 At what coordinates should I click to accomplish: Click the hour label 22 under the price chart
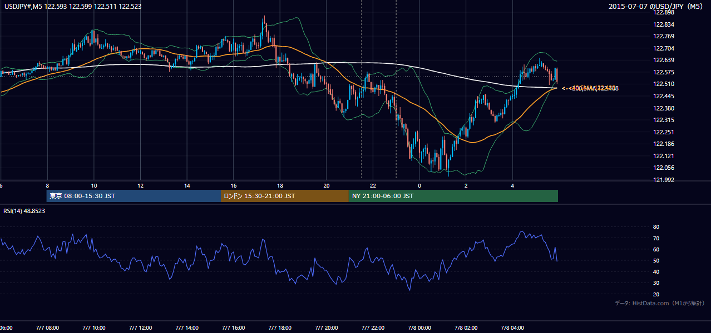[x=373, y=185]
